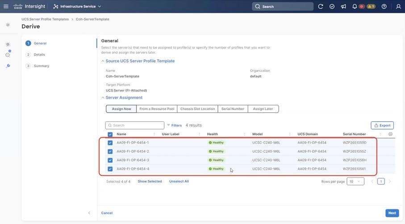Screen dimensions: 405x224
Task: Collapse the wizard steps panel chevron
Action: [89, 213]
